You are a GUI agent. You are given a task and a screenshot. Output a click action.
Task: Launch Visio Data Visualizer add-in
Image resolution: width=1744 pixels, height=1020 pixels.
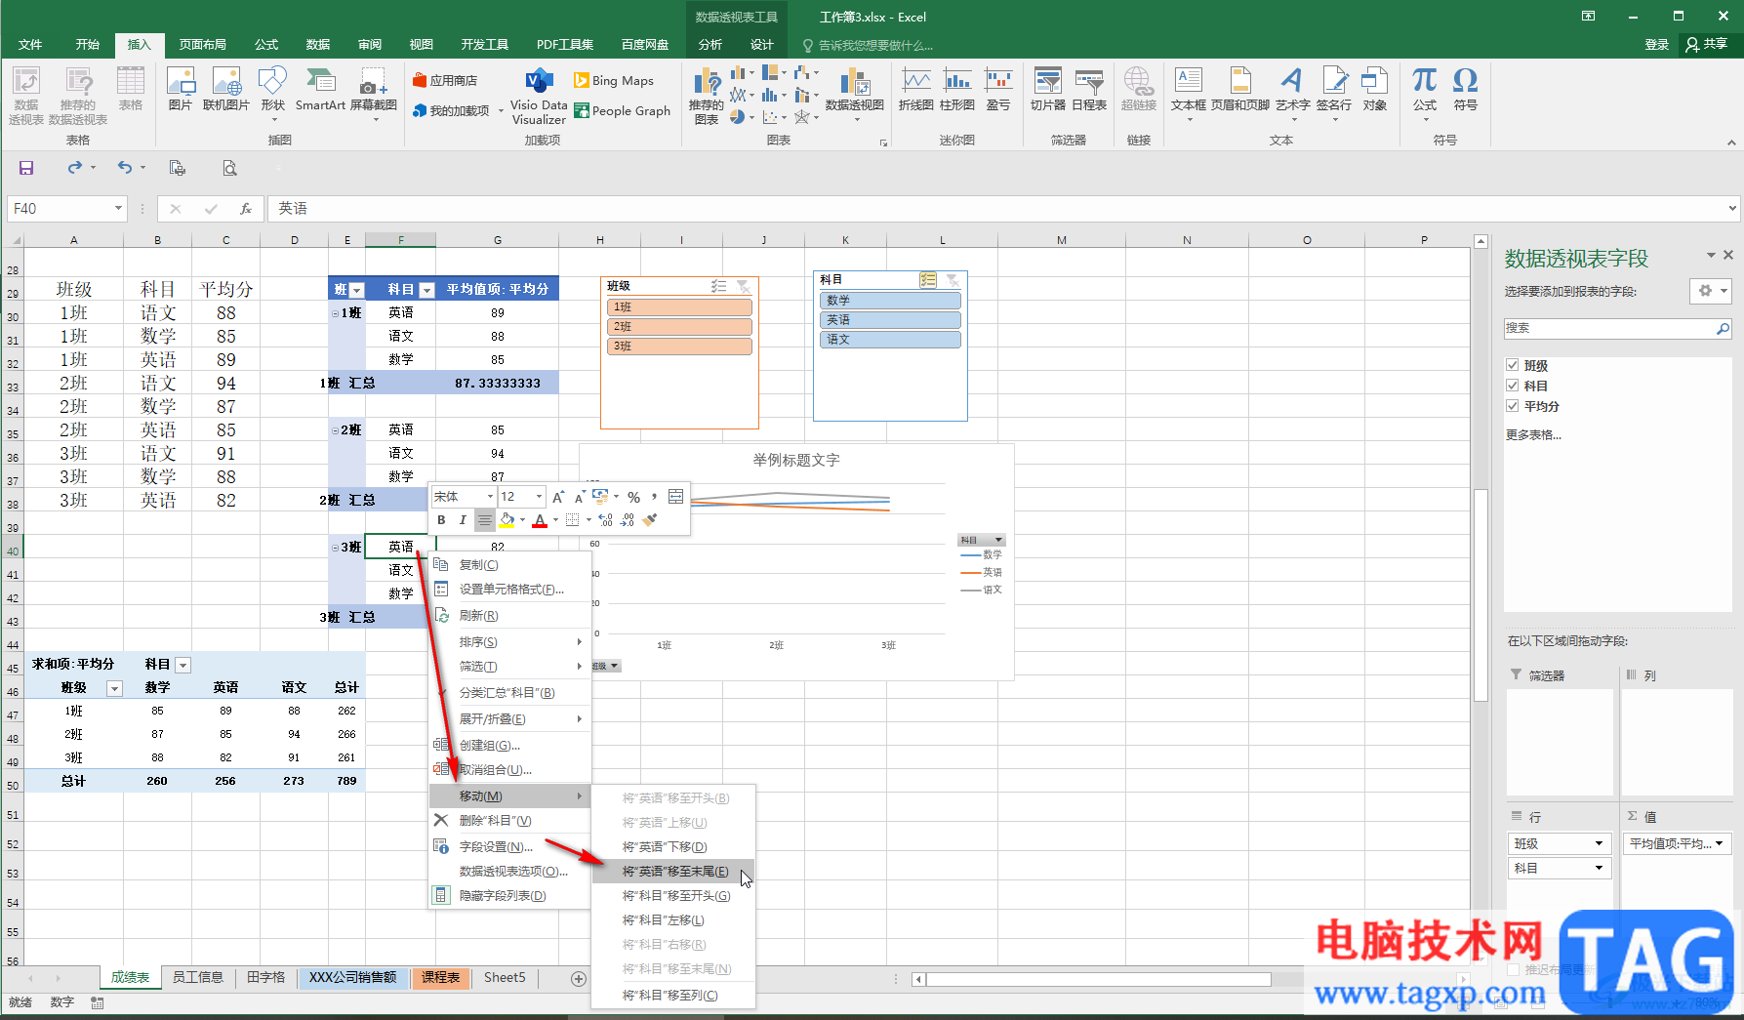(539, 96)
